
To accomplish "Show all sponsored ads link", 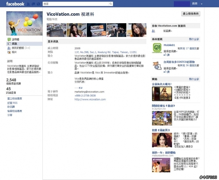I will 194,79.
